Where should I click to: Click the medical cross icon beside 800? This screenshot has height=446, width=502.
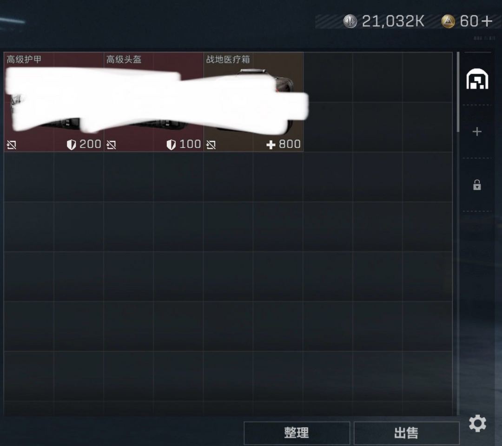coord(271,145)
